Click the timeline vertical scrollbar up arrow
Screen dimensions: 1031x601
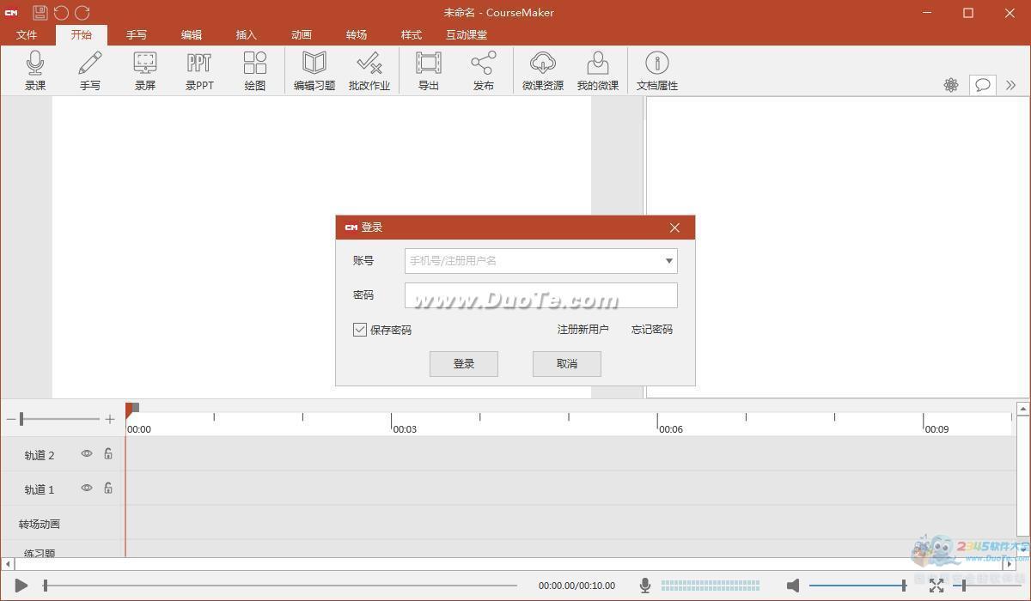click(1022, 410)
